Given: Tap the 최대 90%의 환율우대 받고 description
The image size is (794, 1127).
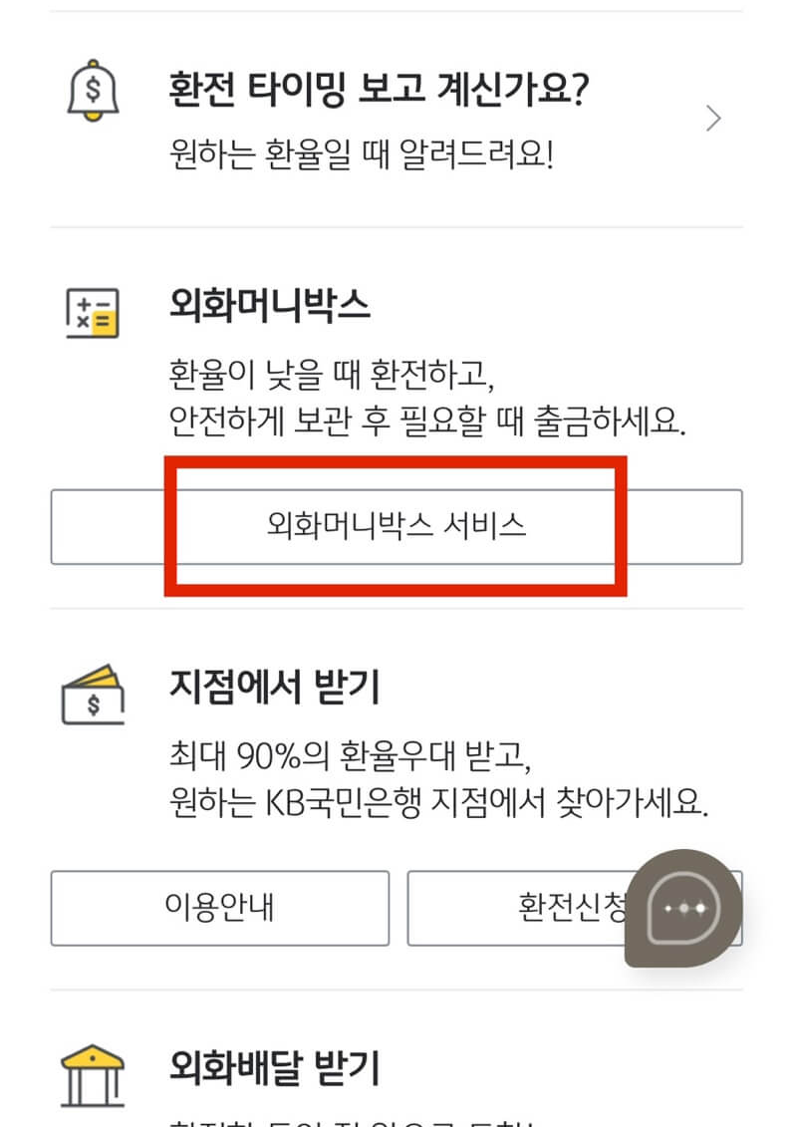Looking at the screenshot, I should point(350,755).
